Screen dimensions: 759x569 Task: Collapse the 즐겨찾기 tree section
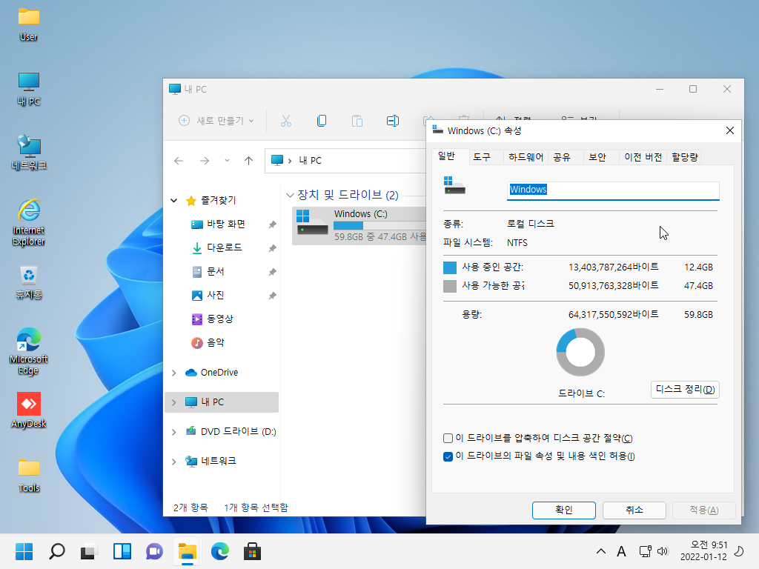[x=173, y=200]
